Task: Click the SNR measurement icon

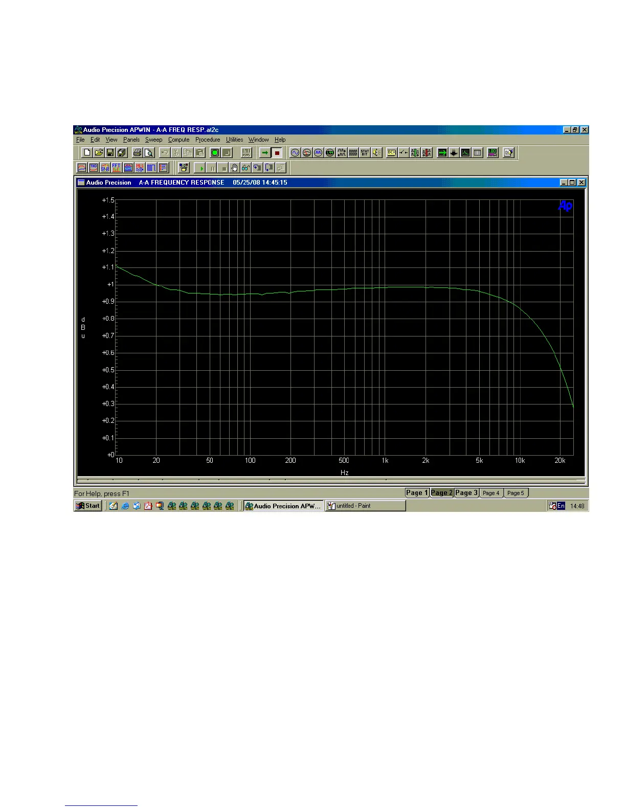Action: (105, 168)
